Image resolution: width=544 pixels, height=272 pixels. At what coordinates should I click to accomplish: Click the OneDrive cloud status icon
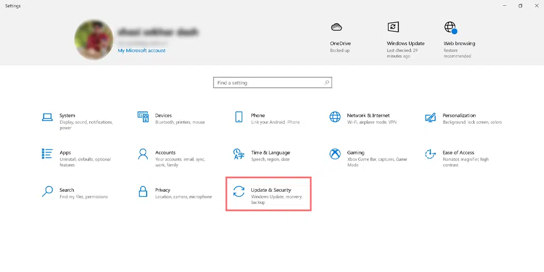(336, 28)
